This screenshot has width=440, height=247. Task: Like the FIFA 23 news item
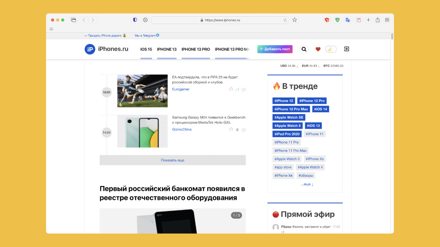pos(231,89)
